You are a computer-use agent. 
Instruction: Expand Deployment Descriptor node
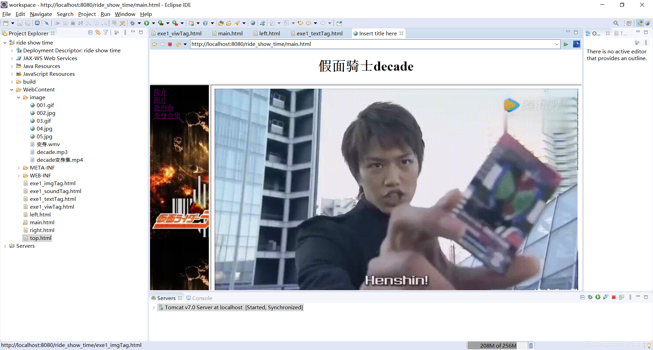(12, 51)
